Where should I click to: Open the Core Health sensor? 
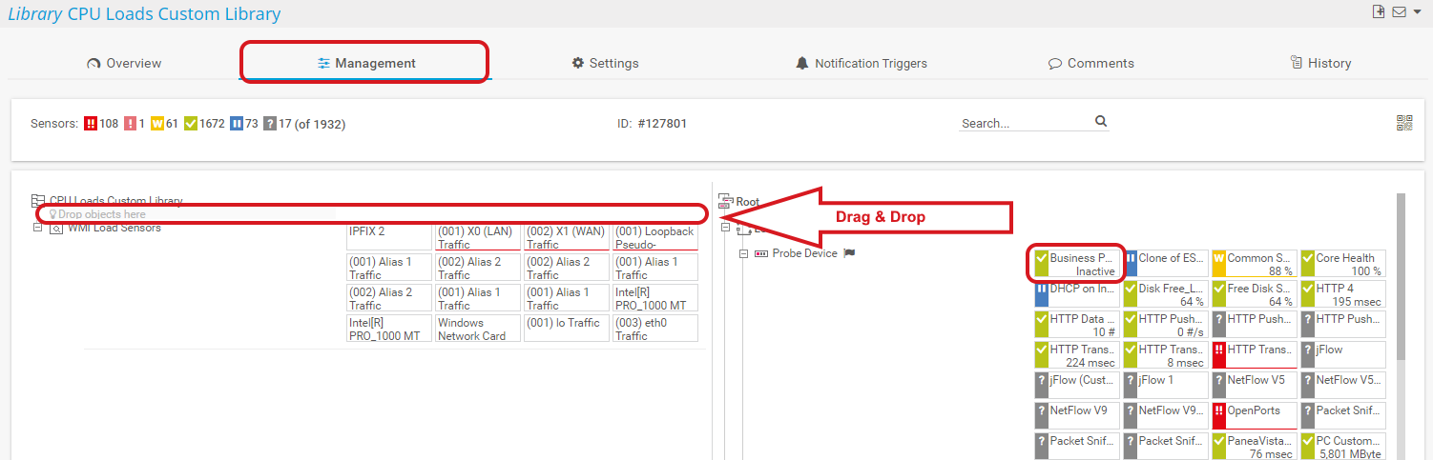(x=1342, y=264)
